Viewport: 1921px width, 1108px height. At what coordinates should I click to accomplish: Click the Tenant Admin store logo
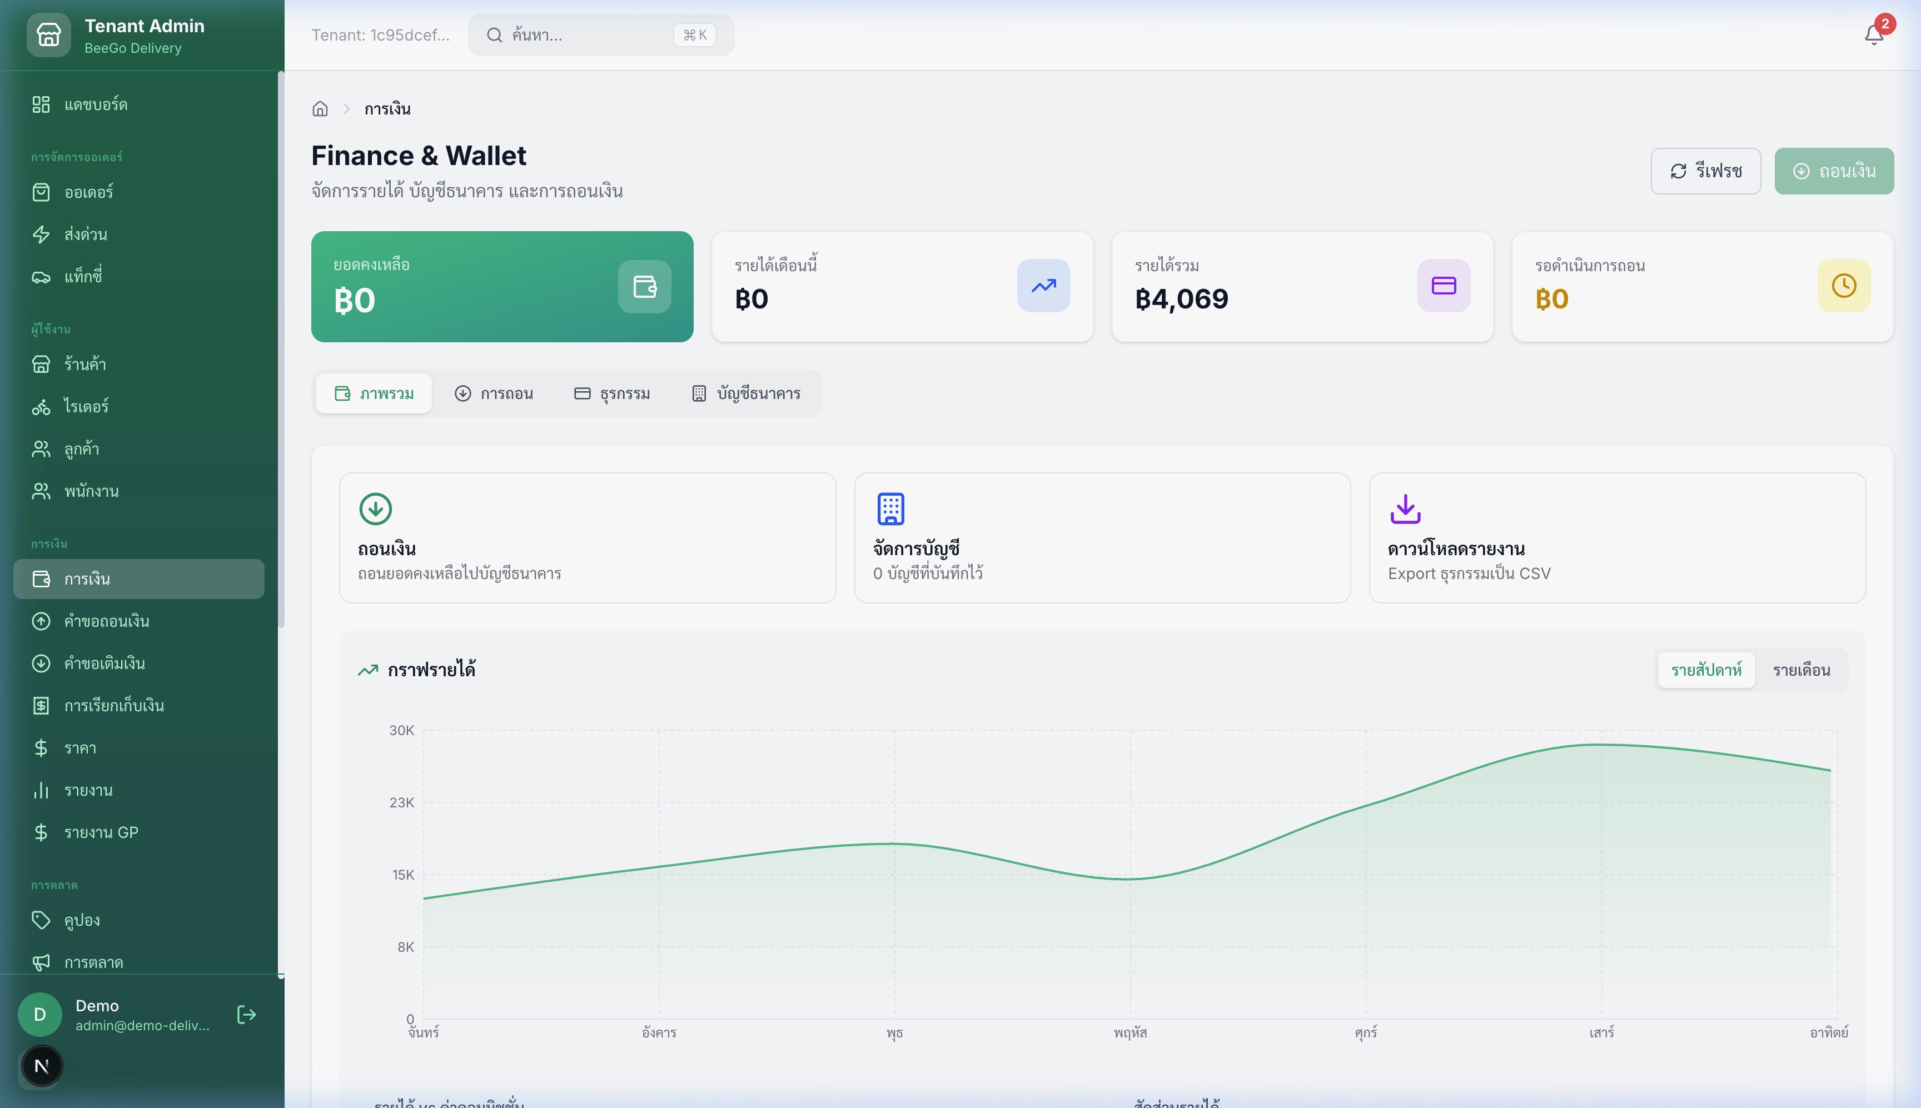tap(49, 35)
